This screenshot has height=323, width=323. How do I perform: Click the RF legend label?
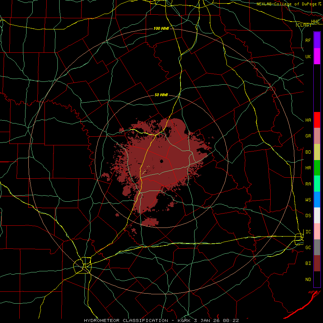(308, 40)
